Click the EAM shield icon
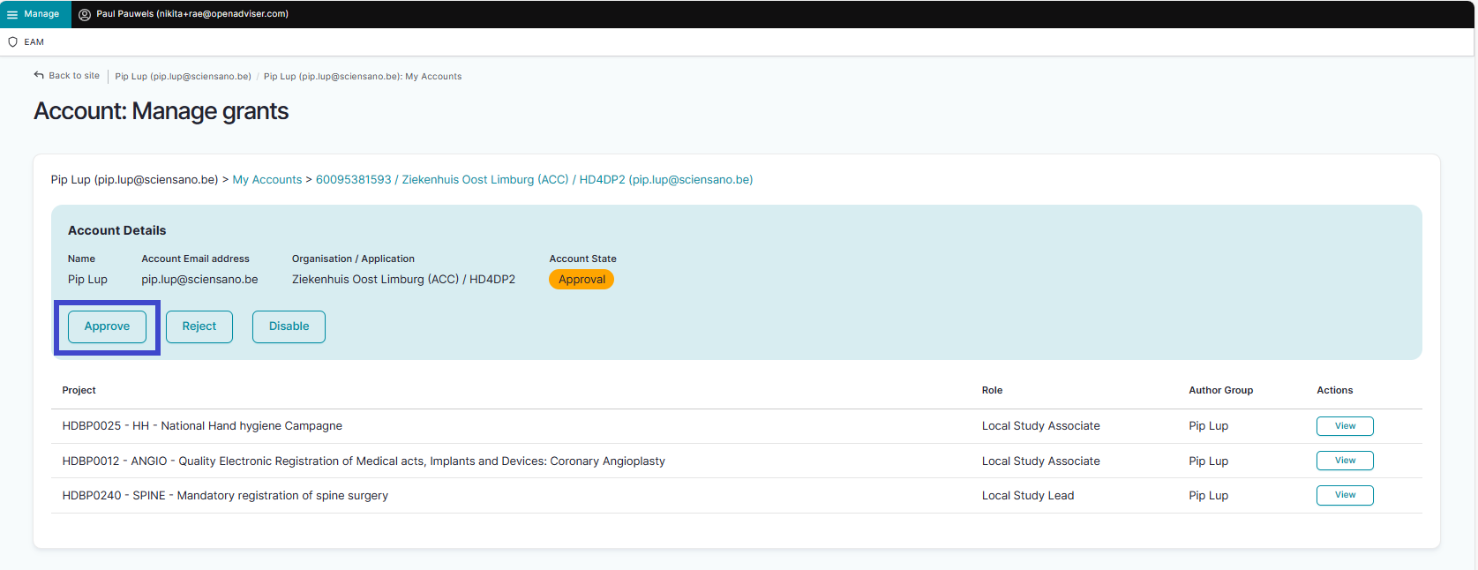The height and width of the screenshot is (570, 1478). [12, 42]
